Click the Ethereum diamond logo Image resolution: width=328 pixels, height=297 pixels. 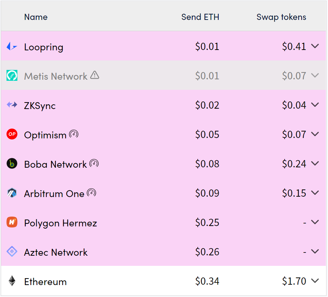[x=12, y=281]
